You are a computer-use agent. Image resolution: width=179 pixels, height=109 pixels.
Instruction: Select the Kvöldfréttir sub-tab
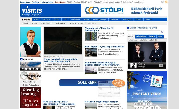pos(143,40)
